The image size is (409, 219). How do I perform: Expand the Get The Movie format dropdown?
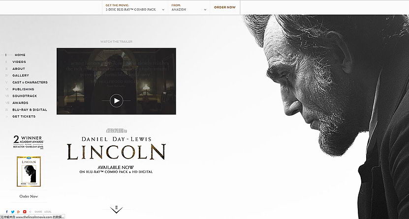click(x=135, y=7)
